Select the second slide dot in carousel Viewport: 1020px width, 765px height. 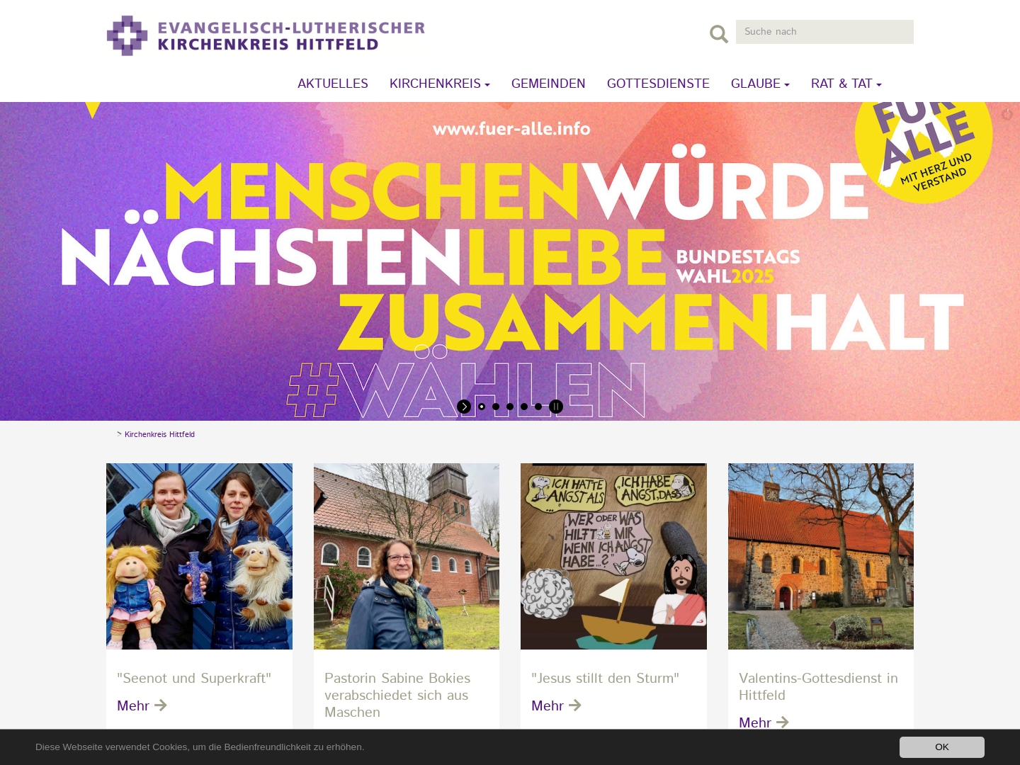(x=496, y=407)
